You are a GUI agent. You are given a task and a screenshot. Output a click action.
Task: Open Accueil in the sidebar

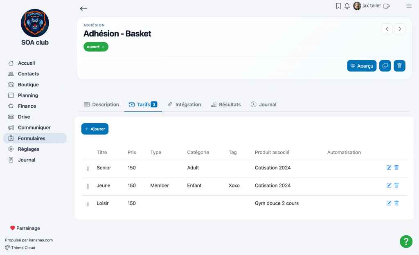35,63
